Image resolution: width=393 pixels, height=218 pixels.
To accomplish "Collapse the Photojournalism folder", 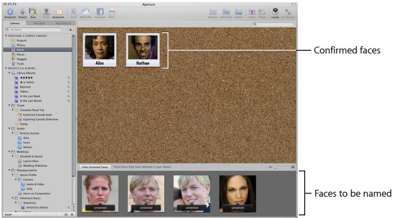I will point(9,170).
